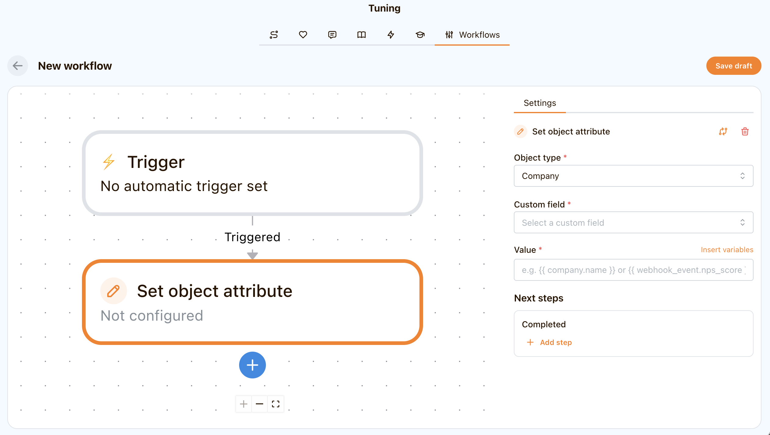Open the heart icon in the top bar

(303, 35)
